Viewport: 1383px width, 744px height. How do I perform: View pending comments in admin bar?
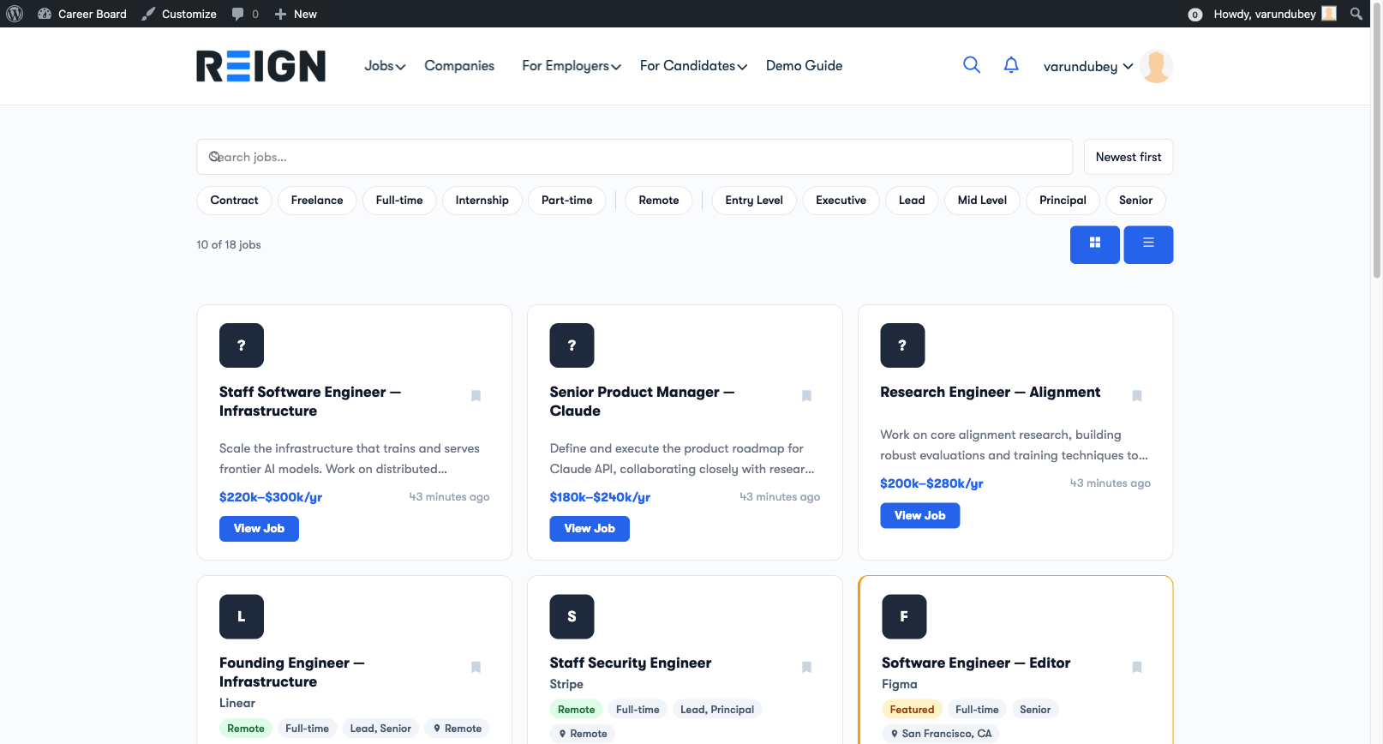(245, 14)
